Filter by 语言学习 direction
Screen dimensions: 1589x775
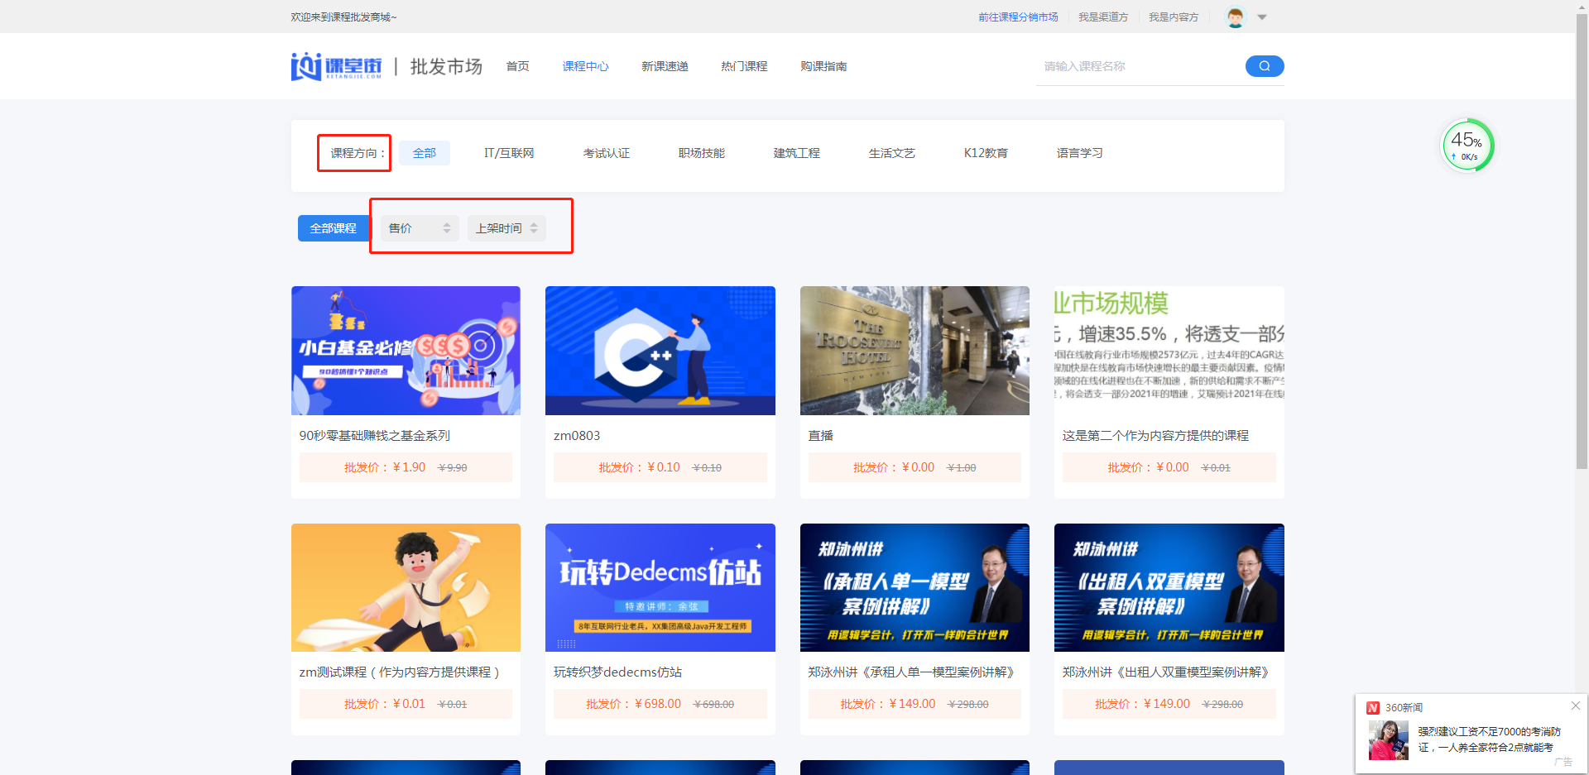(x=1080, y=153)
